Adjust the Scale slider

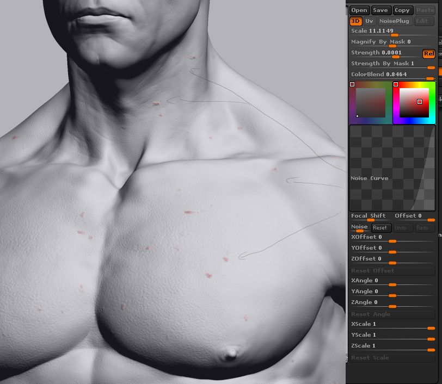(392, 32)
